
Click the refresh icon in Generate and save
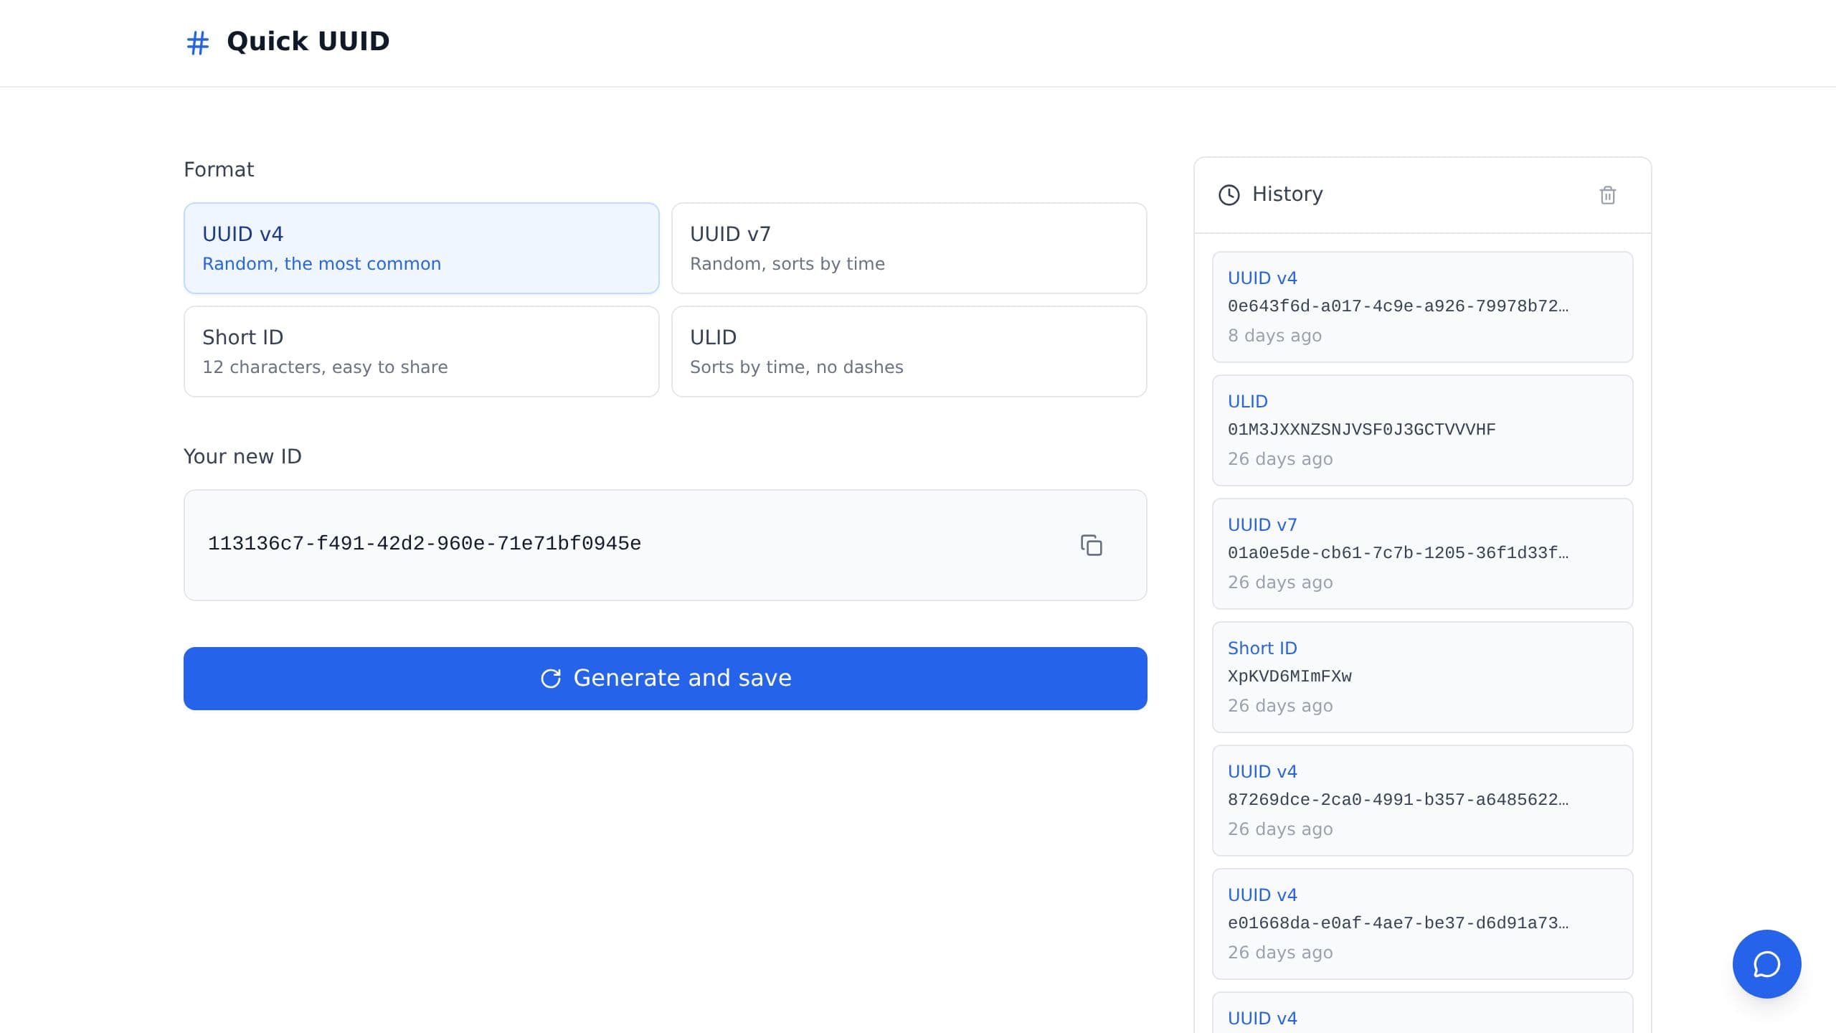(550, 679)
